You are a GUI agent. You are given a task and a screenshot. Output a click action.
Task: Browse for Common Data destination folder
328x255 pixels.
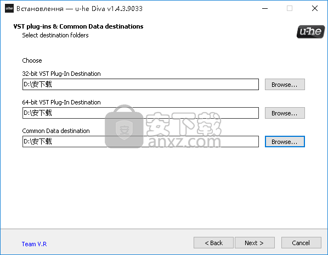click(285, 142)
